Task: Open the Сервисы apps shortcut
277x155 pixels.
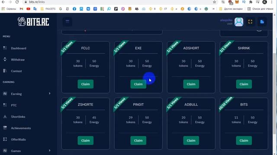Action: click(9, 9)
